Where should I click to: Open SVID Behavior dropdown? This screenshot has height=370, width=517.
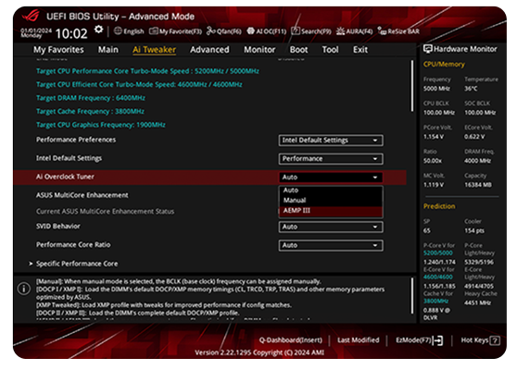coord(331,227)
